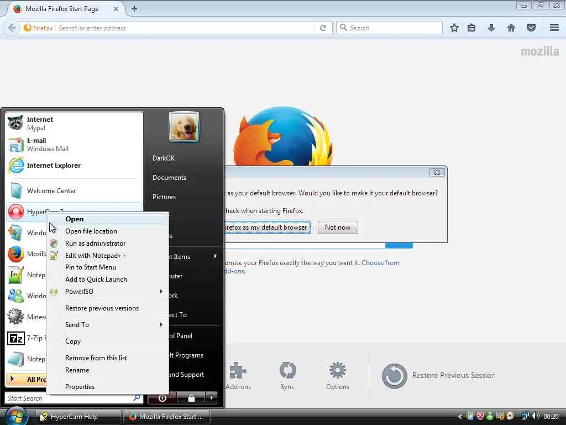Screen dimensions: 566x425
Task: Close the Mozilla Firefox Start Page tab
Action: click(x=116, y=9)
